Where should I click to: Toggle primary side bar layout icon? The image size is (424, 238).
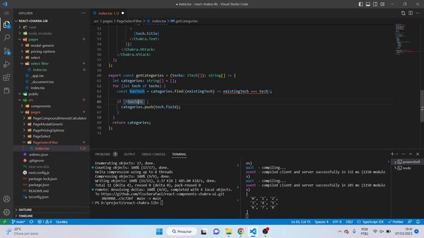click(x=360, y=4)
